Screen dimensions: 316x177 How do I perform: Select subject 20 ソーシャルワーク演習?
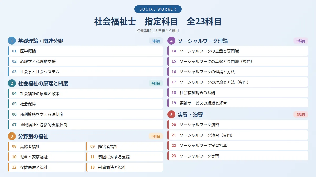tap(238, 125)
